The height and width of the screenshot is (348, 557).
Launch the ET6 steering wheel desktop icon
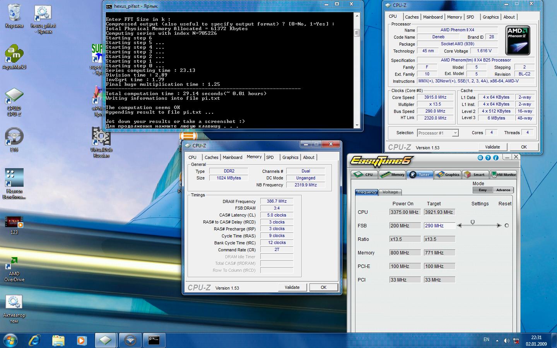coord(14,140)
